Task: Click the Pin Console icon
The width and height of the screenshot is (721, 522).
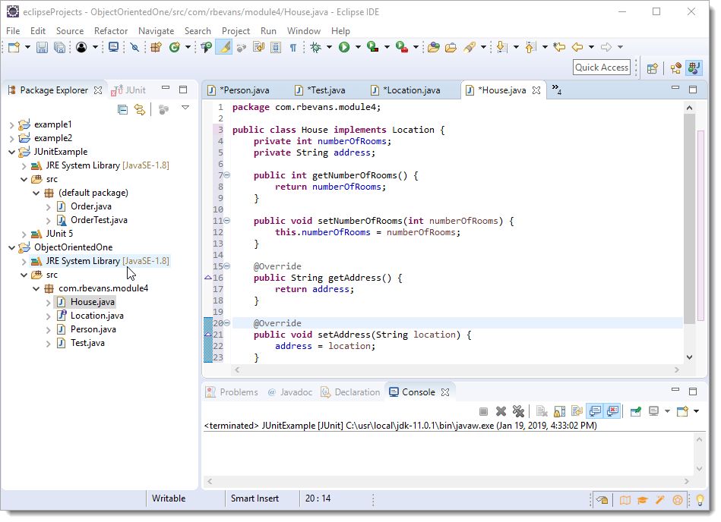Action: click(636, 411)
